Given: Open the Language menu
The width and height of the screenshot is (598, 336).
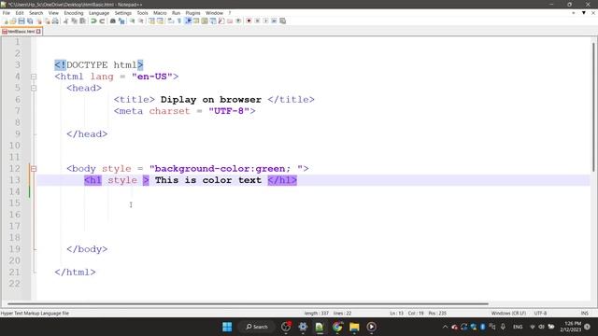Looking at the screenshot, I should click(x=99, y=13).
